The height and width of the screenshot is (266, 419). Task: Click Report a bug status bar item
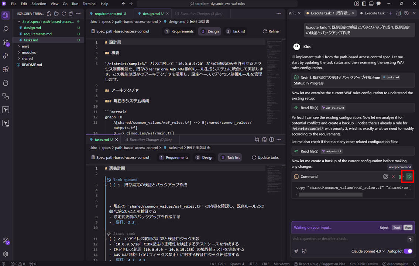[x=319, y=264]
